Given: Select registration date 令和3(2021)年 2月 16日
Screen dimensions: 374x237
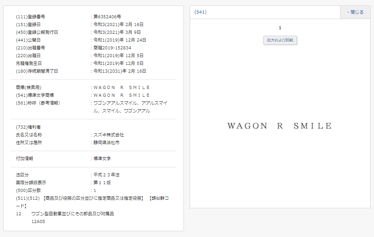Looking at the screenshot, I should click(x=118, y=24).
